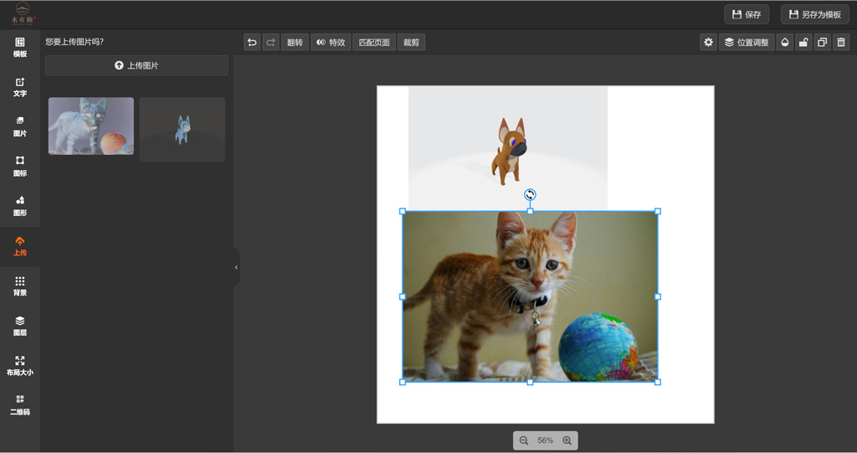Click the trash delete icon
Image resolution: width=857 pixels, height=453 pixels.
point(841,42)
